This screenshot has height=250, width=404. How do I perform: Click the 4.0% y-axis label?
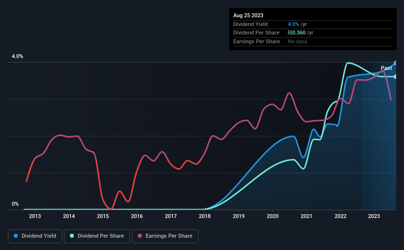pos(17,56)
